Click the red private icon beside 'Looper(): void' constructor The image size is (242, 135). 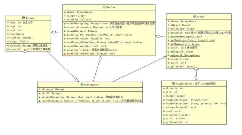coord(169,59)
